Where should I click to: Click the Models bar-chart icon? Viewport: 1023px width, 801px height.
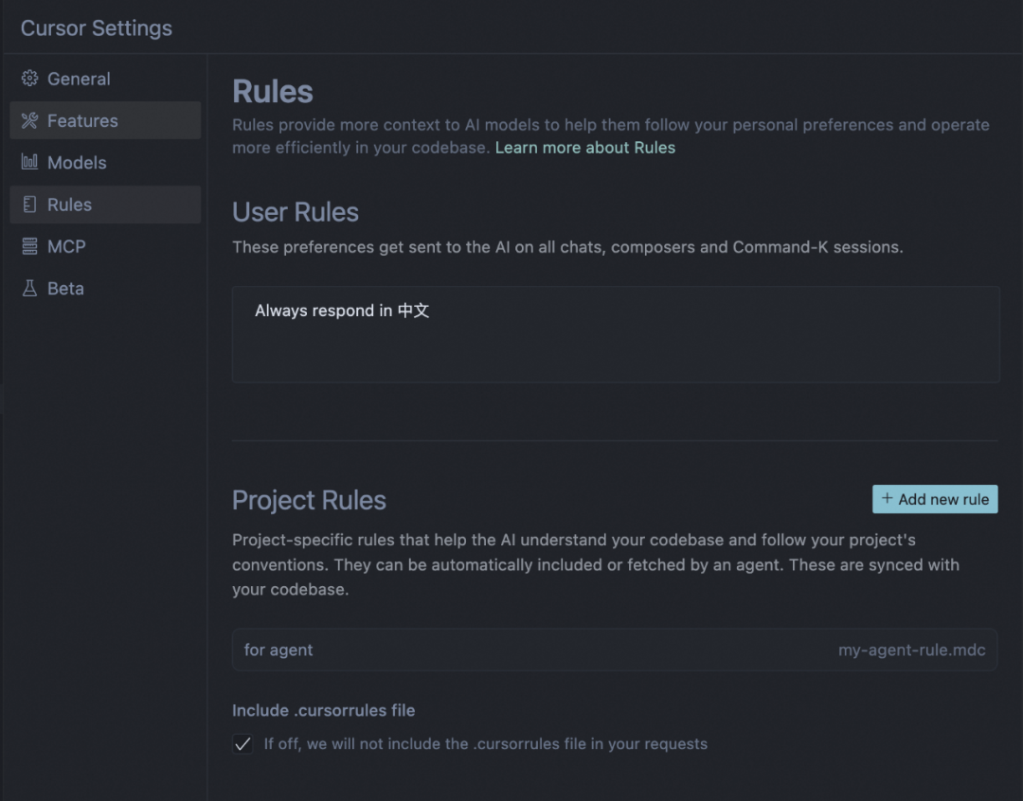pos(29,162)
